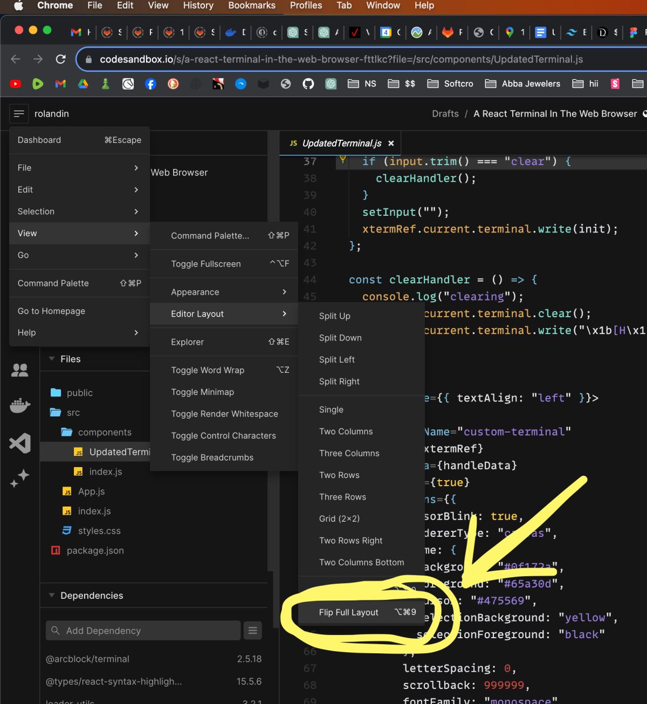647x704 pixels.
Task: Choose Two Columns layout
Action: (361, 432)
